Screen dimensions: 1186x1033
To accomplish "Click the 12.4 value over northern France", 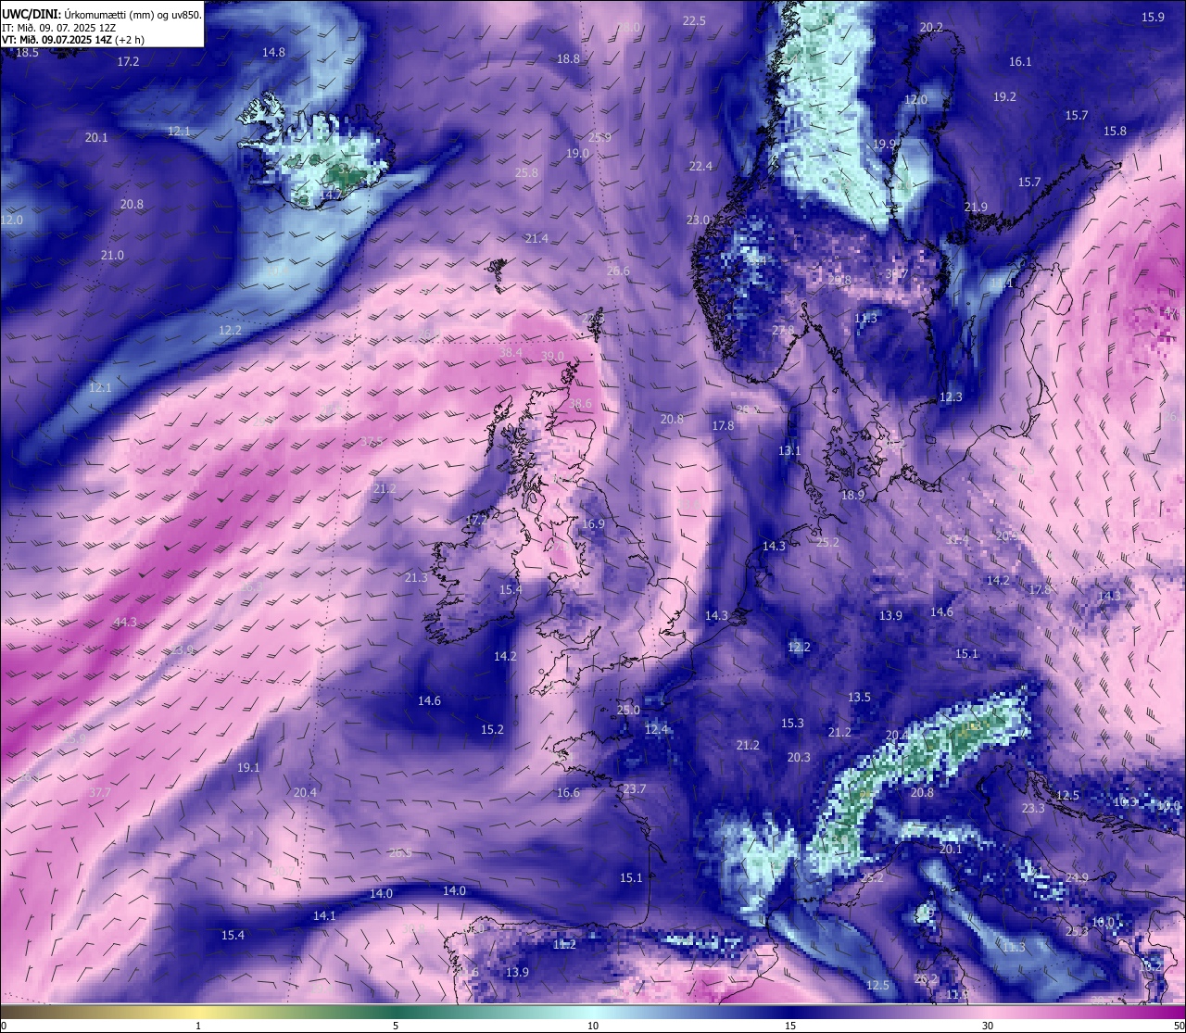I will tap(656, 730).
